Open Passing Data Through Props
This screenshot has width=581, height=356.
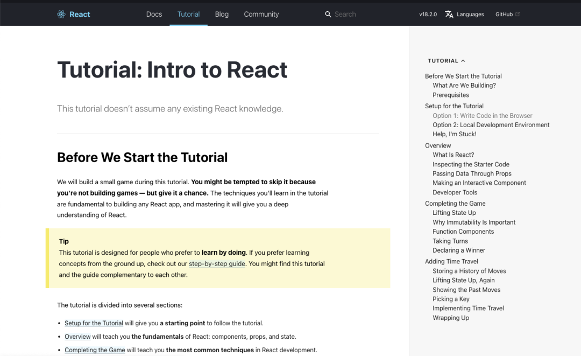click(472, 173)
